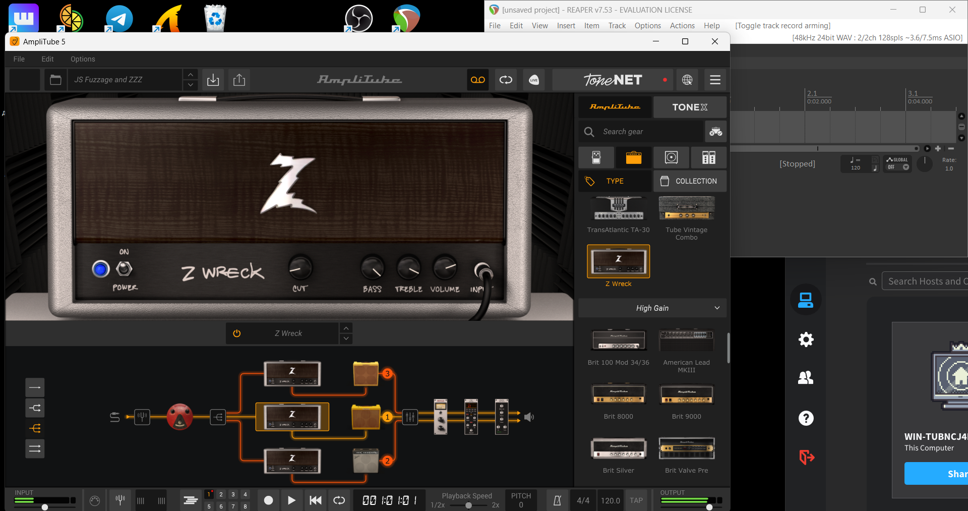Open the Parsec friends icon
968x511 pixels.
point(806,378)
